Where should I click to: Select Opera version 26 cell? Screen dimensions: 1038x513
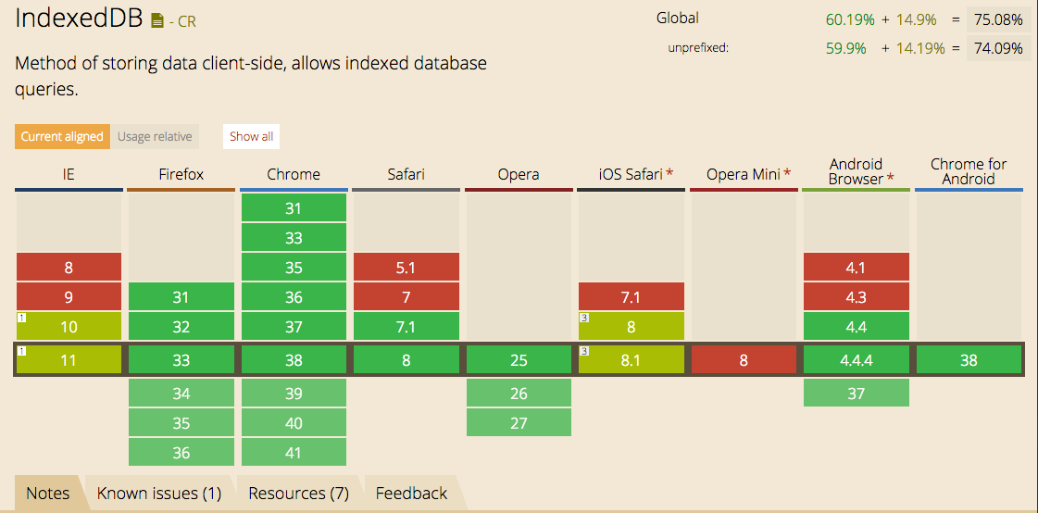coord(519,393)
